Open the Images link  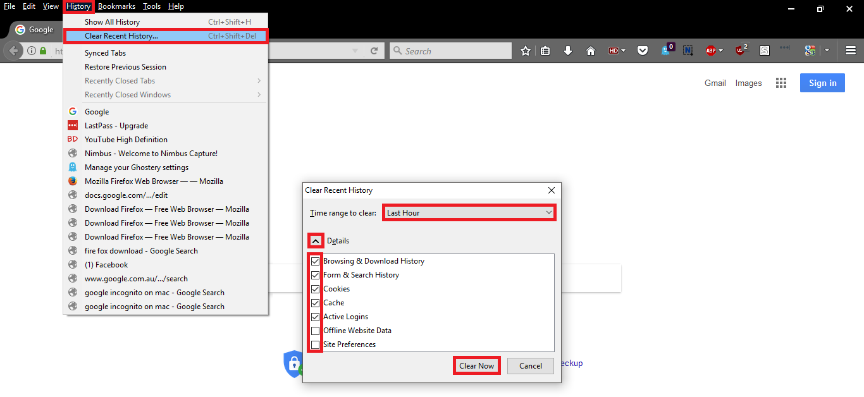pos(748,83)
